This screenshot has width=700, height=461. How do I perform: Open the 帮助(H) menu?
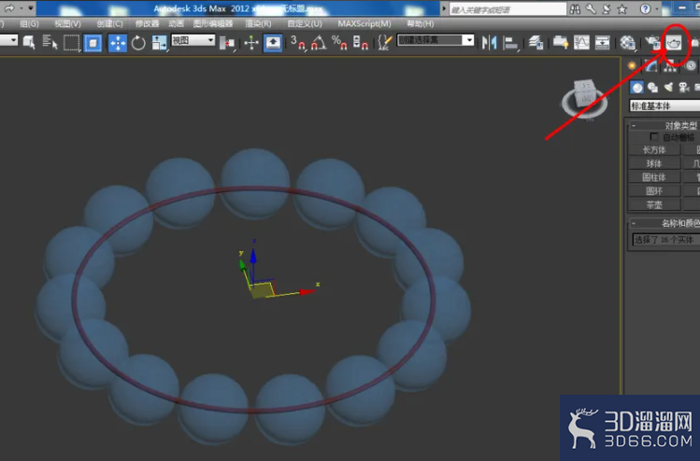tap(420, 23)
